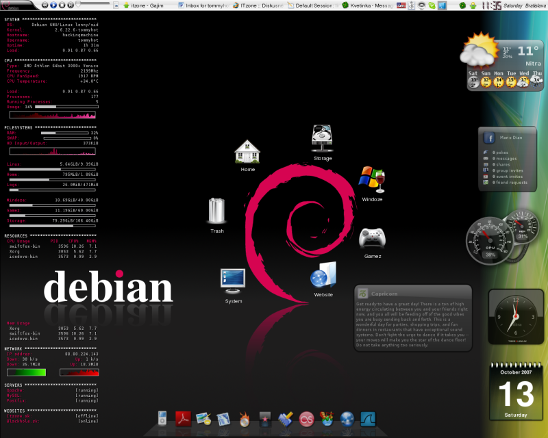Screen dimensions: 548x438
Task: Click the Nitra weather widget sun icon
Action: coord(480,50)
